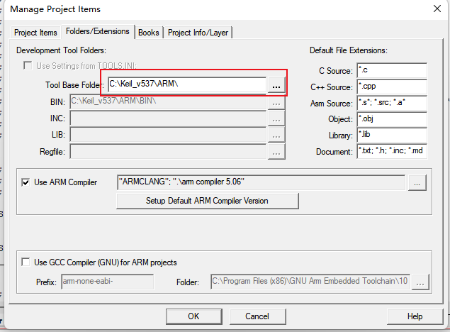The width and height of the screenshot is (450, 332).
Task: Click the Document file extensions field
Action: click(391, 152)
